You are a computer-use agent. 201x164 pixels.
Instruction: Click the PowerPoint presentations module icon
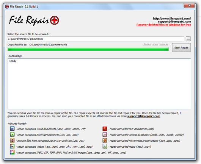105,141
